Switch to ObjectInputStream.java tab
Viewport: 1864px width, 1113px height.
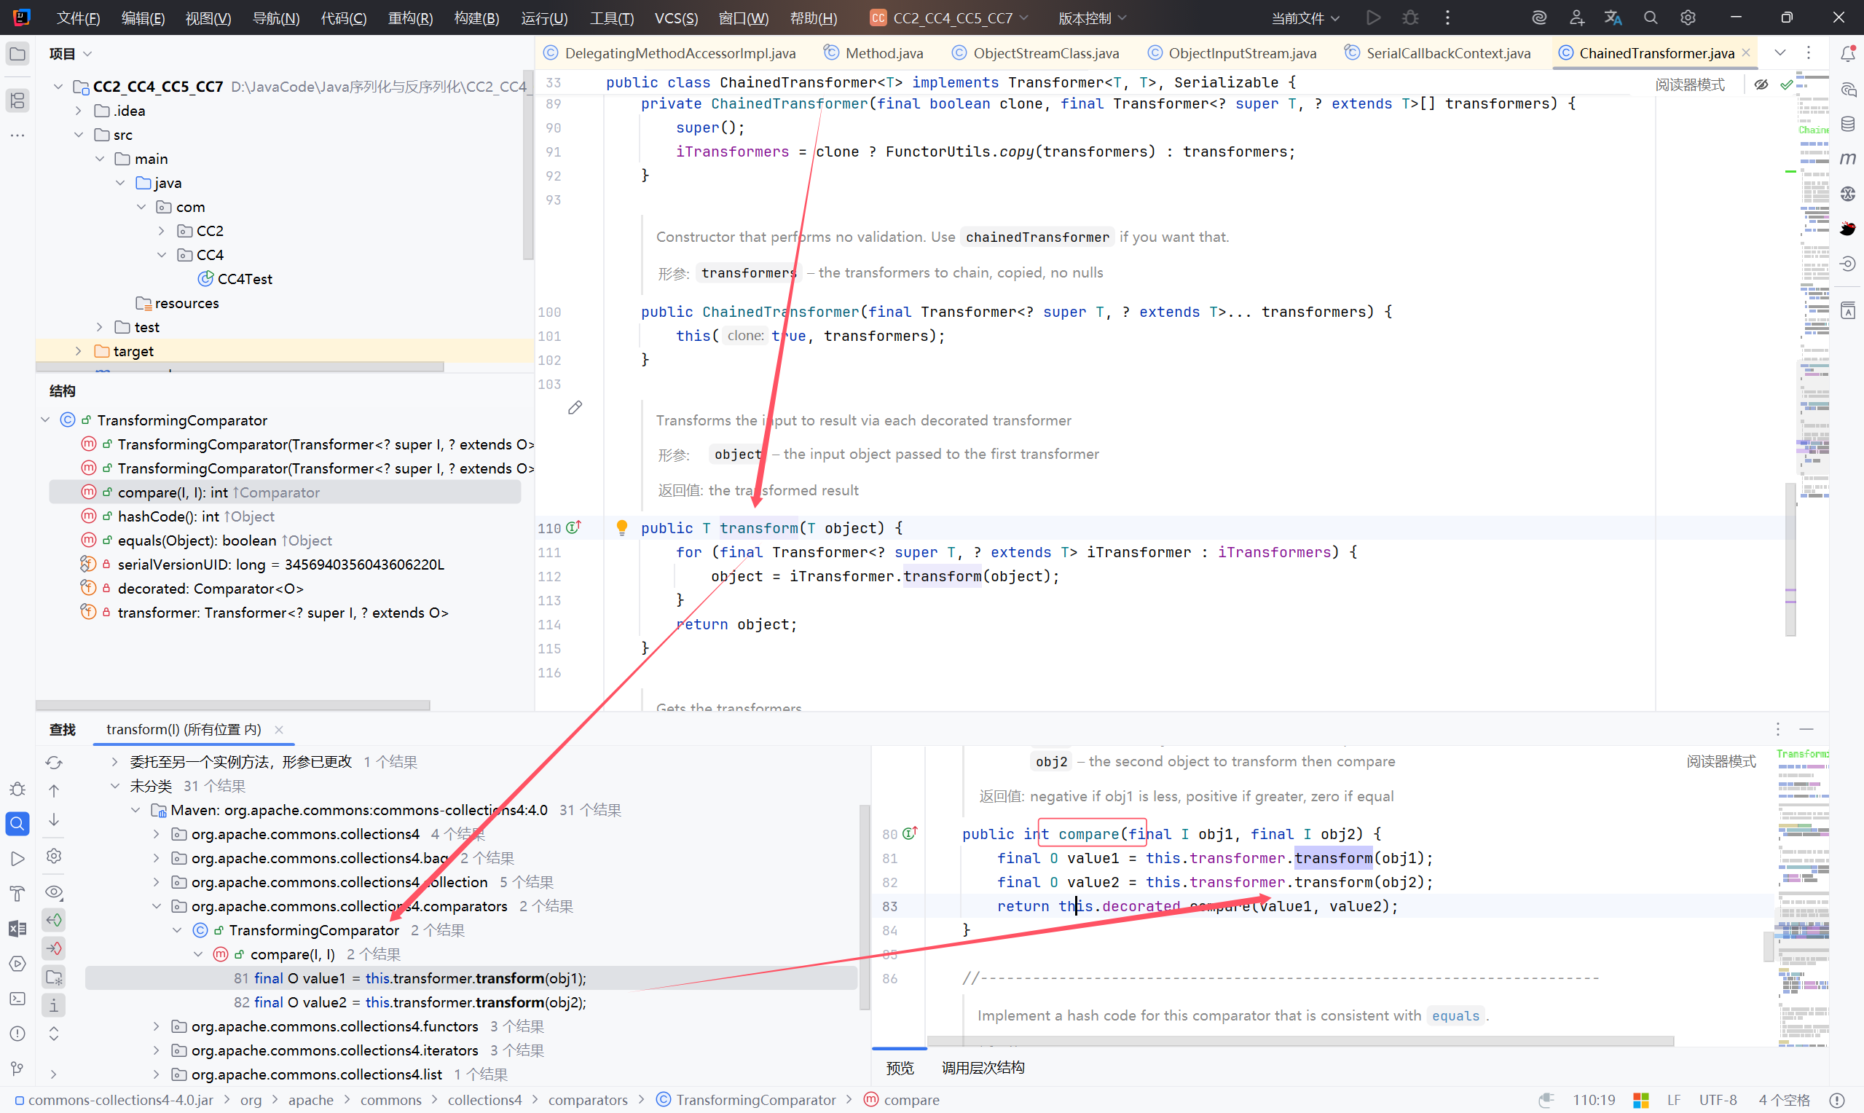pos(1241,53)
